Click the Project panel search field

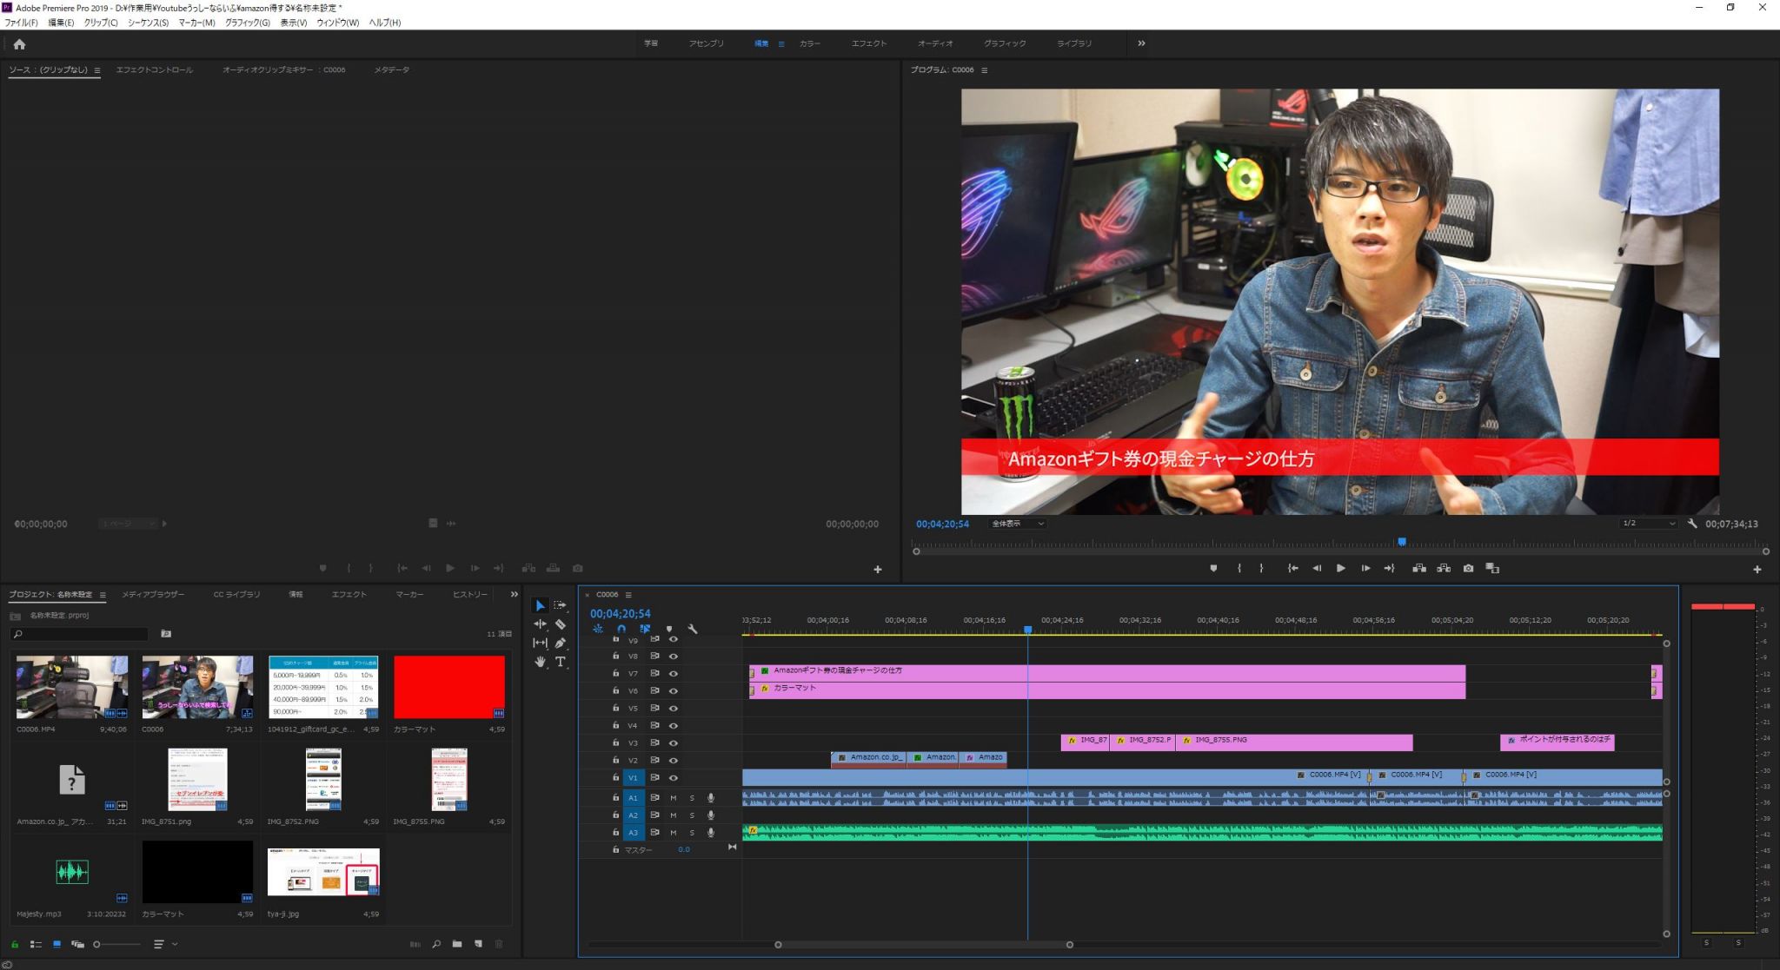(79, 634)
